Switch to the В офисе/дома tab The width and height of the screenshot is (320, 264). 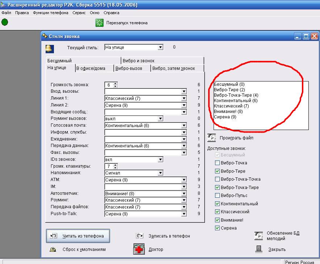[x=94, y=68]
